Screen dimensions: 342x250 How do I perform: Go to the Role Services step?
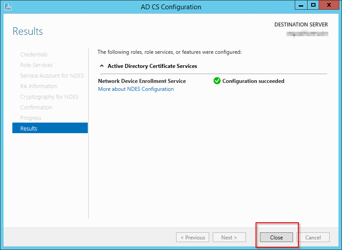tap(36, 65)
